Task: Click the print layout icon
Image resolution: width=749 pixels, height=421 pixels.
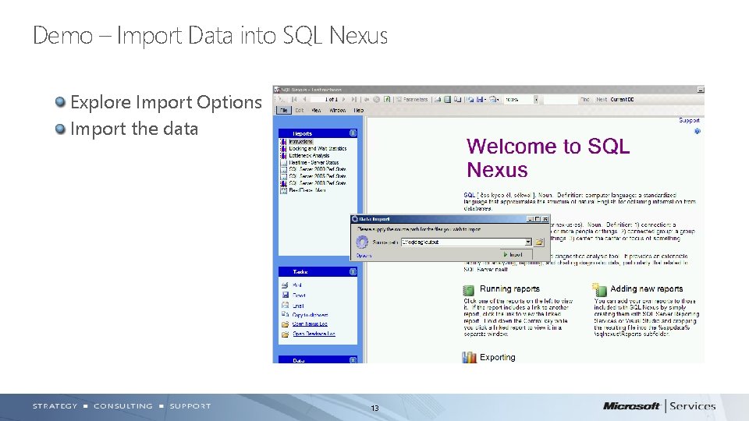Action: pos(448,99)
